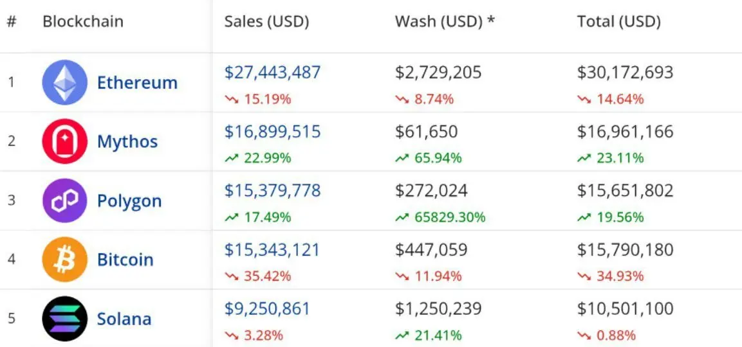
Task: Click the up-trend arrow beside 21.41%
Action: (402, 335)
